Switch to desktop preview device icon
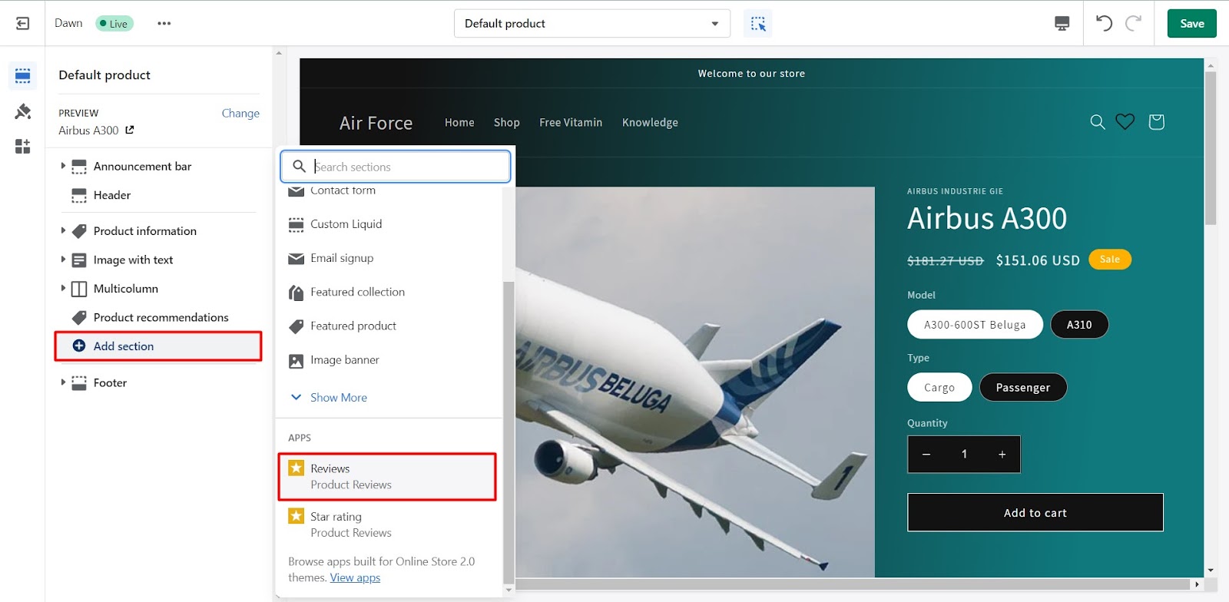1229x602 pixels. (x=1062, y=24)
